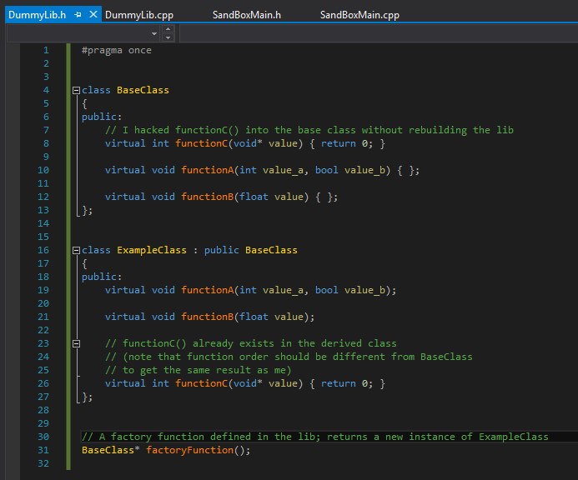578x480 pixels.
Task: Click line number 14 in the gutter
Action: point(43,223)
